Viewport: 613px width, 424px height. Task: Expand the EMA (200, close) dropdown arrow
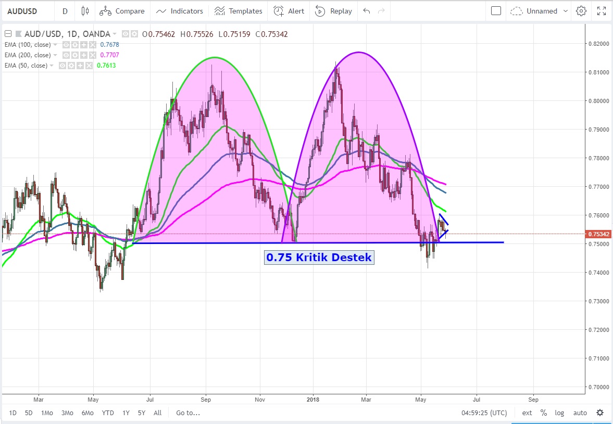56,55
